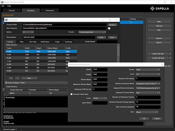Open the Queue All Jobs dropdown arrow

(170, 54)
